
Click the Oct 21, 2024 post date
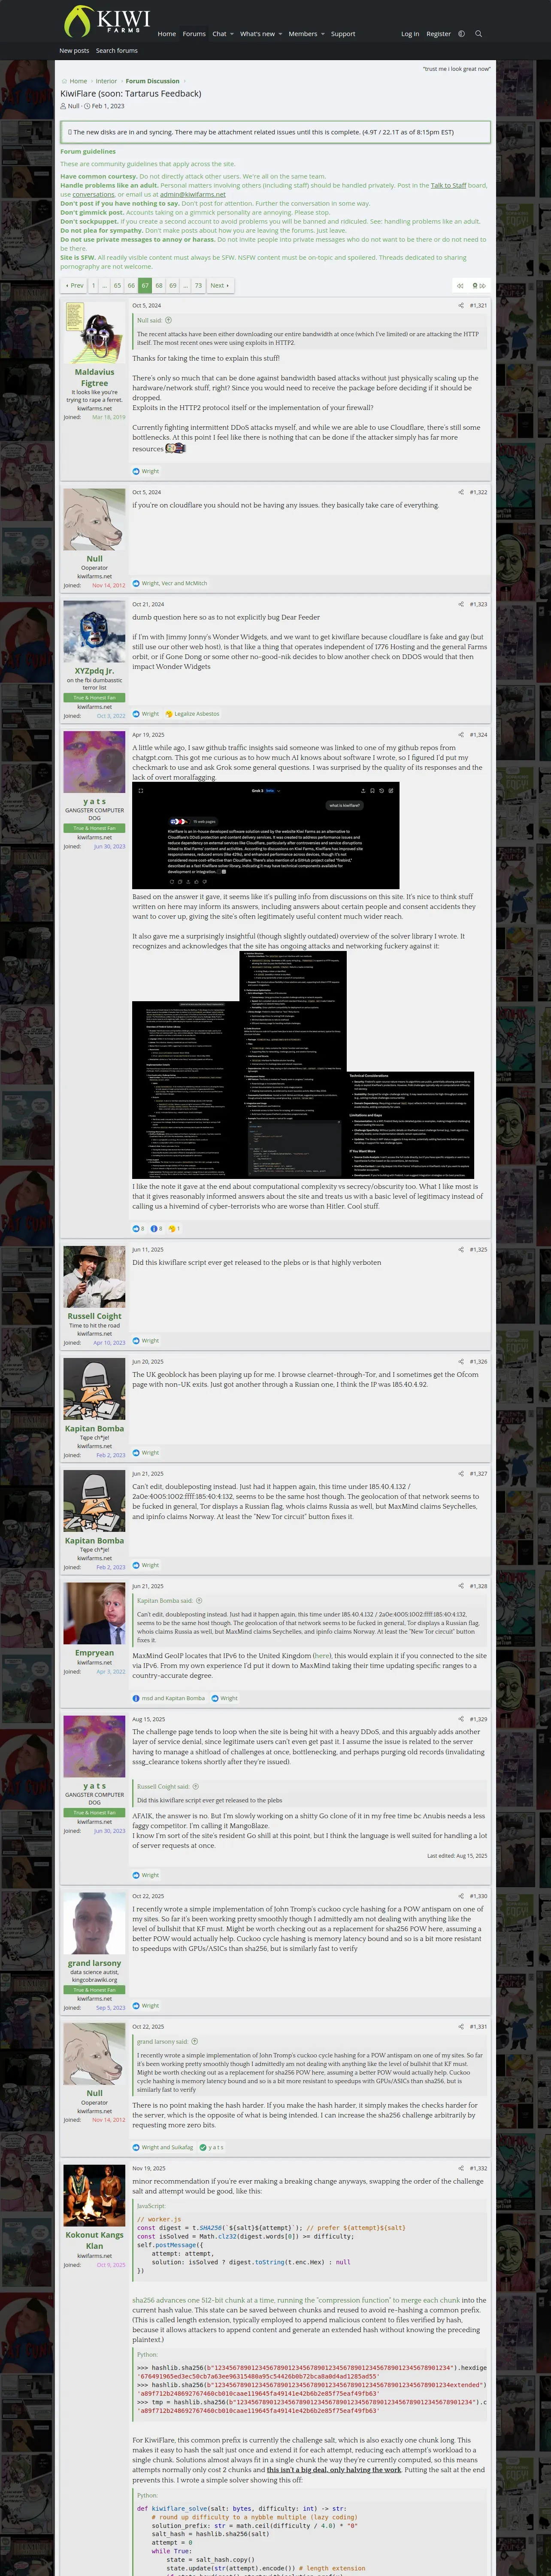click(x=148, y=604)
